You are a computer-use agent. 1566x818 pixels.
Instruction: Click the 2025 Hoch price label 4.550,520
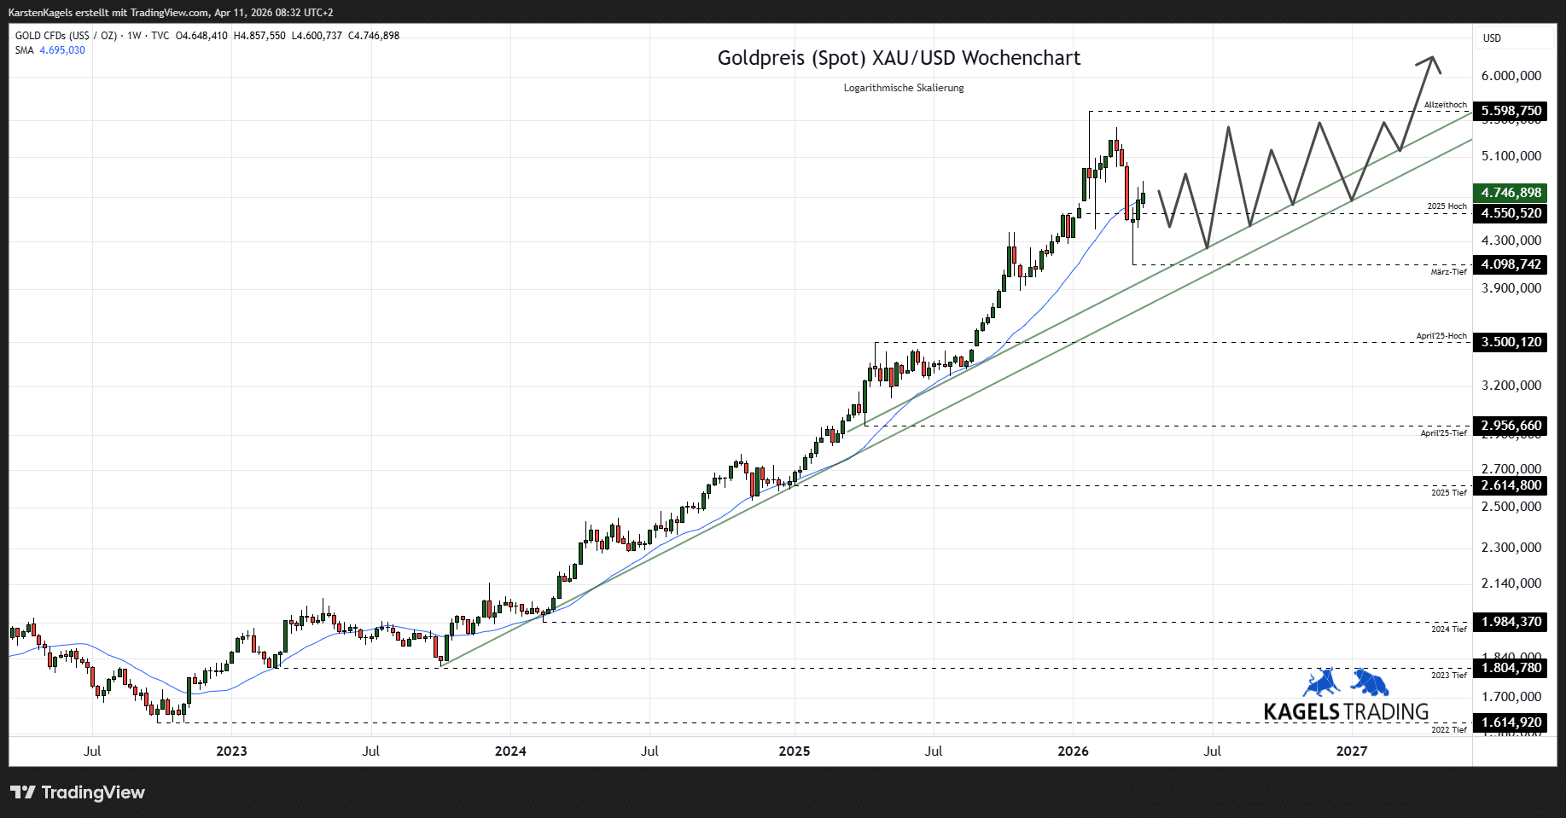pos(1511,213)
